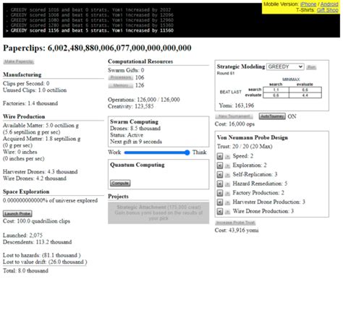Decrease Harvester Drone Production with left arrow

(219, 202)
